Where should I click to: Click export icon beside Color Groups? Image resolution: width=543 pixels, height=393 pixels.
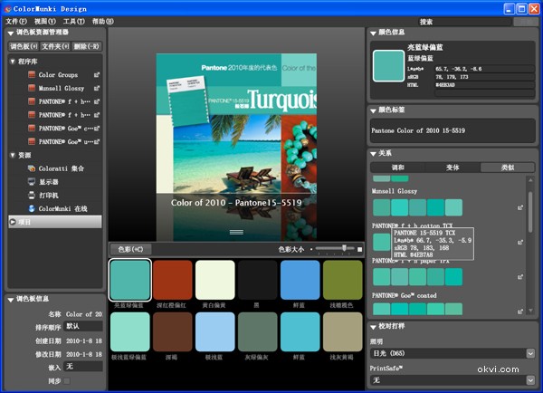pyautogui.click(x=97, y=75)
